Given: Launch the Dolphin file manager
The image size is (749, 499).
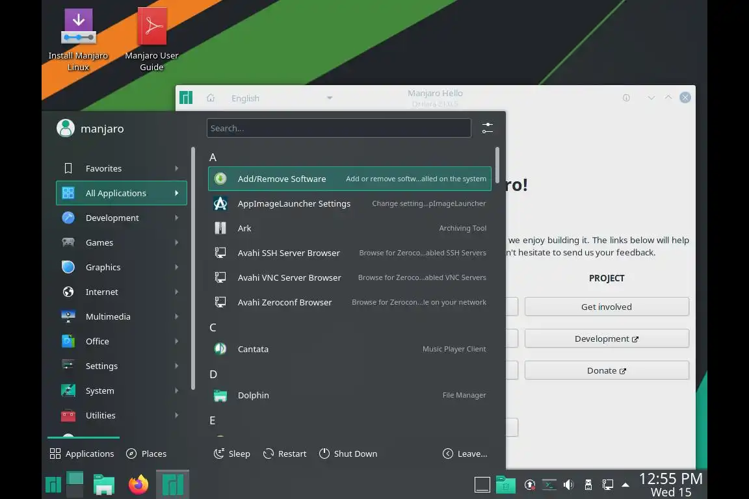Looking at the screenshot, I should [x=350, y=396].
